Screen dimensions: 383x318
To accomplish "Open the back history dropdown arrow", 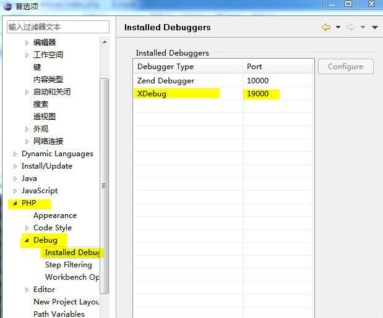I will tap(338, 27).
